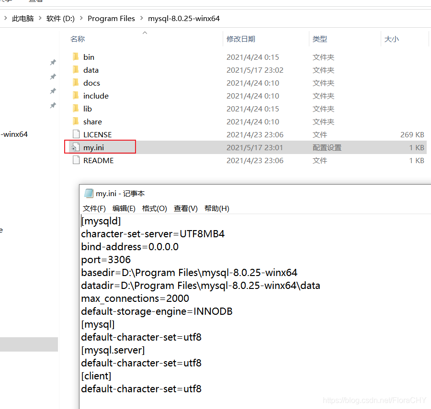
Task: Click the 269 KB size of LICENSE
Action: [412, 134]
